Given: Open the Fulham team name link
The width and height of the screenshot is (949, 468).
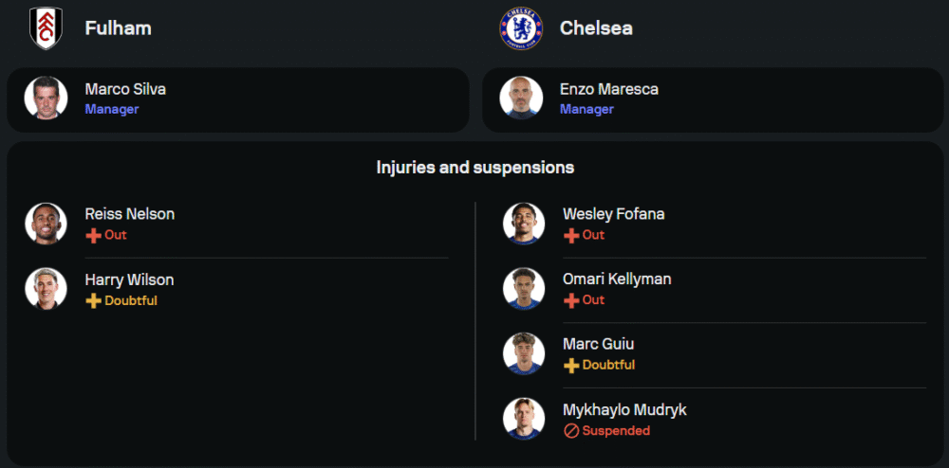Looking at the screenshot, I should pyautogui.click(x=118, y=28).
